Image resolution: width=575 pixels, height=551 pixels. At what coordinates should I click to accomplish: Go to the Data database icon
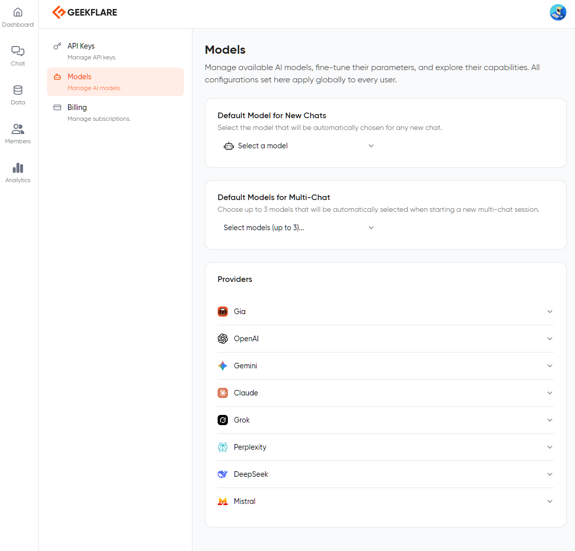coord(18,90)
